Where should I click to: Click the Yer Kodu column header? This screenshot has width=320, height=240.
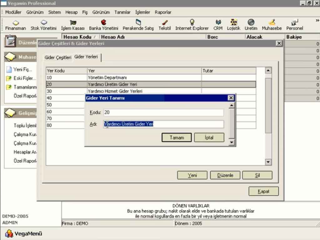tap(67, 71)
